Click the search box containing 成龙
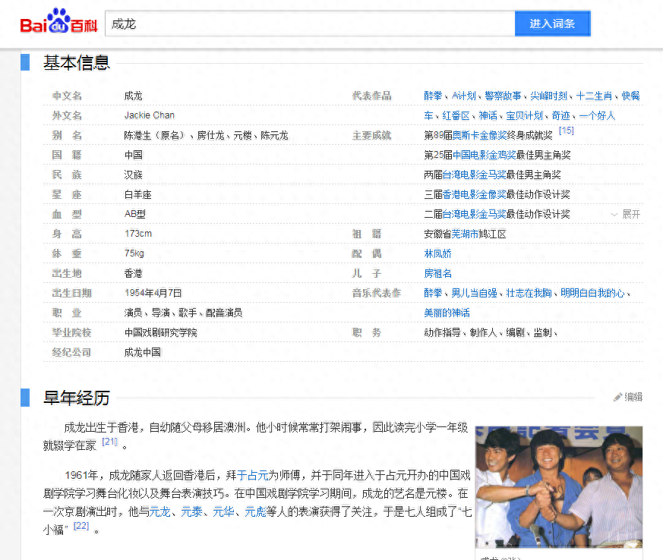Image resolution: width=663 pixels, height=560 pixels. point(309,24)
